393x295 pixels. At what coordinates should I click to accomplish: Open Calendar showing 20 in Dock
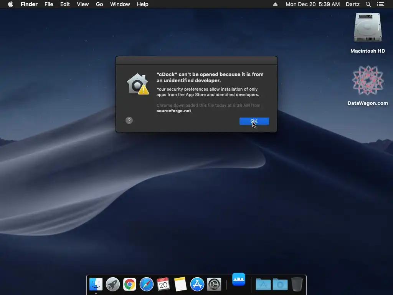pos(163,284)
